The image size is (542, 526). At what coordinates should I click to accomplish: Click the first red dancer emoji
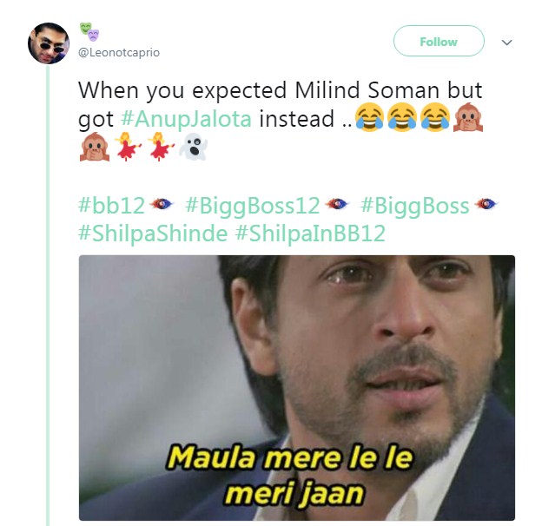click(x=128, y=147)
